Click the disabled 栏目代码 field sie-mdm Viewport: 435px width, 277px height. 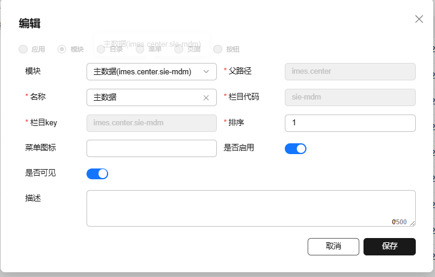click(350, 97)
